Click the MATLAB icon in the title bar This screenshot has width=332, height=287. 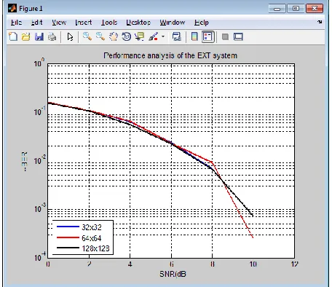[12, 9]
